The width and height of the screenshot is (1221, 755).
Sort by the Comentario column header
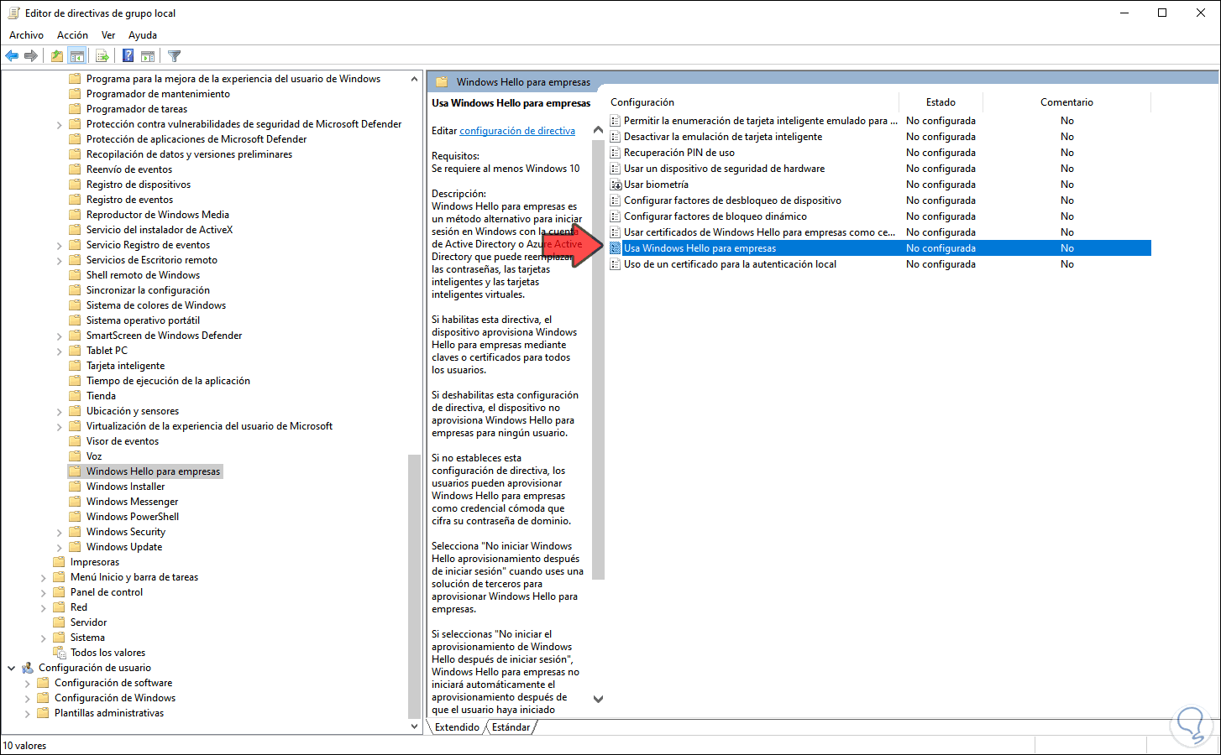pyautogui.click(x=1066, y=102)
